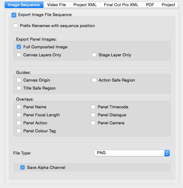Enable the Canvas Origin guide
183x188 pixels.
[19, 80]
